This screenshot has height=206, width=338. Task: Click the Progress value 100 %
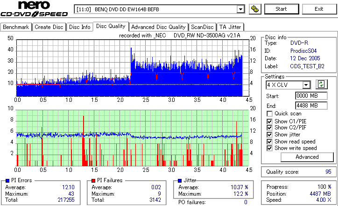click(324, 187)
